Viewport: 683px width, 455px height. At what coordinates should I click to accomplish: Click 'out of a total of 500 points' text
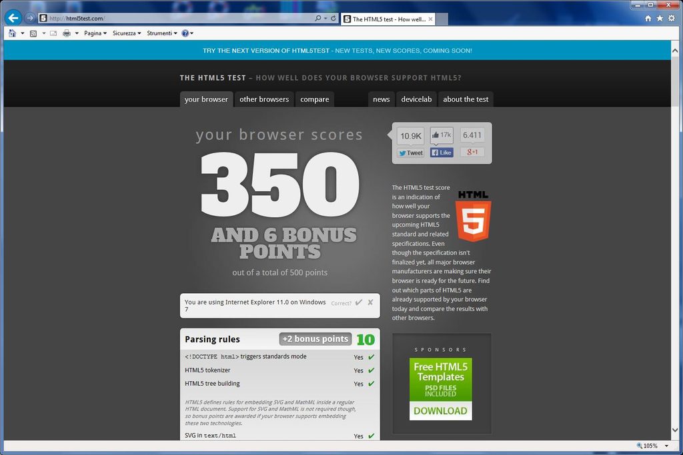pos(279,272)
